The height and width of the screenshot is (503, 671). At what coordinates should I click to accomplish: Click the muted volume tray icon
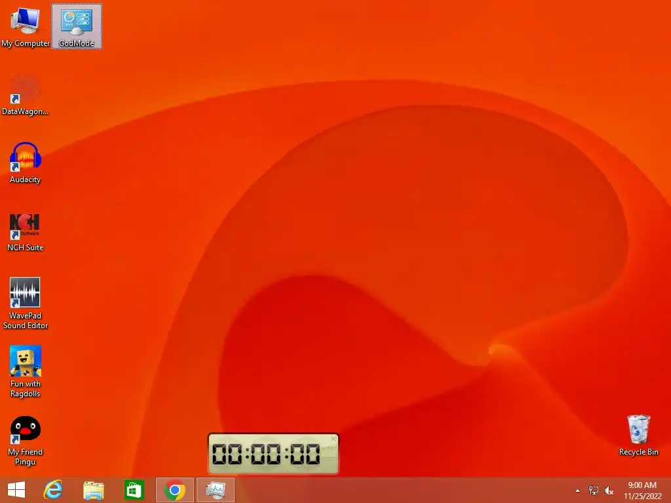pos(609,491)
